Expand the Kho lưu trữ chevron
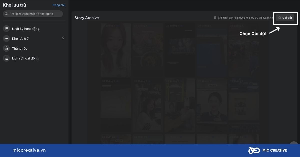300x157 pixels. tap(63, 38)
